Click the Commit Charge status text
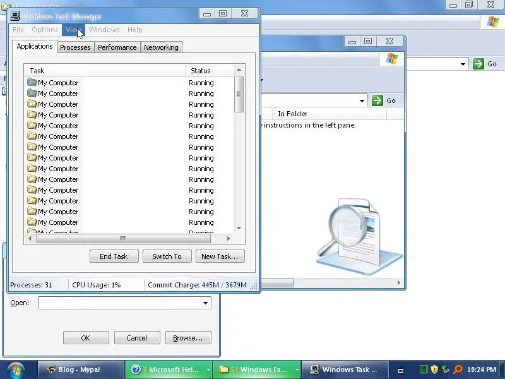The width and height of the screenshot is (505, 379). pyautogui.click(x=197, y=285)
